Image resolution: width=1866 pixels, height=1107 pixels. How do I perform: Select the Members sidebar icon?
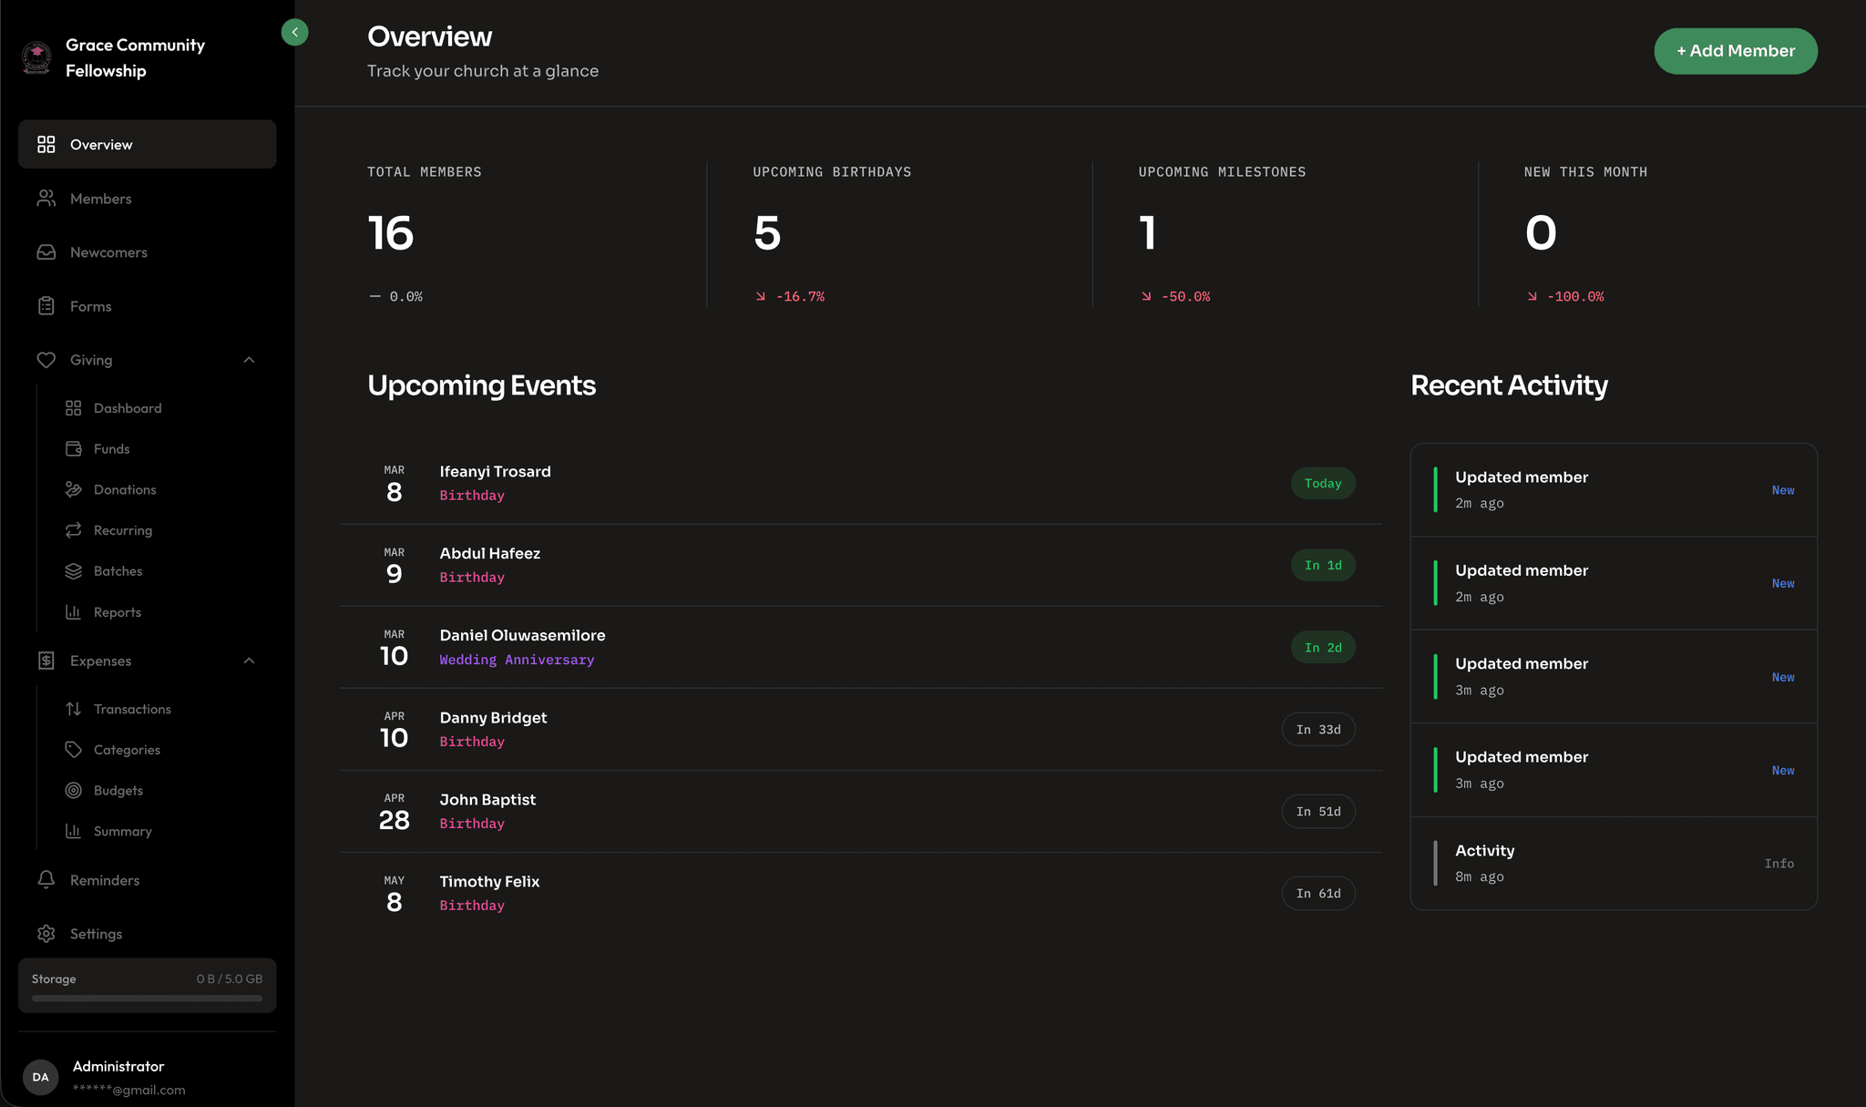[46, 198]
